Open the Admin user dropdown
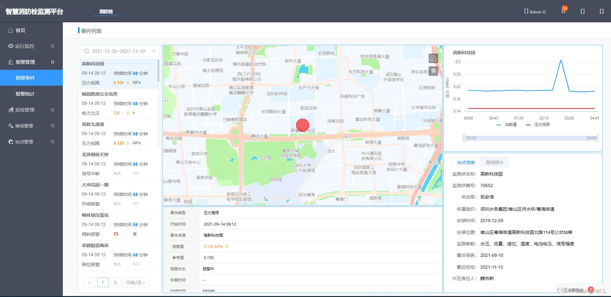 535,11
